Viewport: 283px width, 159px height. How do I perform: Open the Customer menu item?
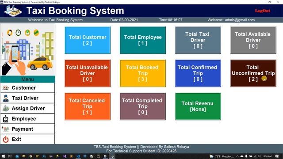pyautogui.click(x=27, y=88)
